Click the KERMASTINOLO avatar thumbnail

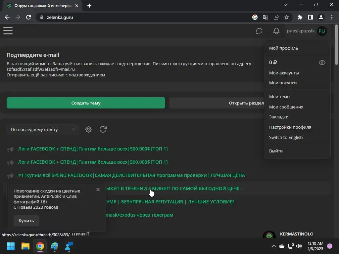[269, 235]
